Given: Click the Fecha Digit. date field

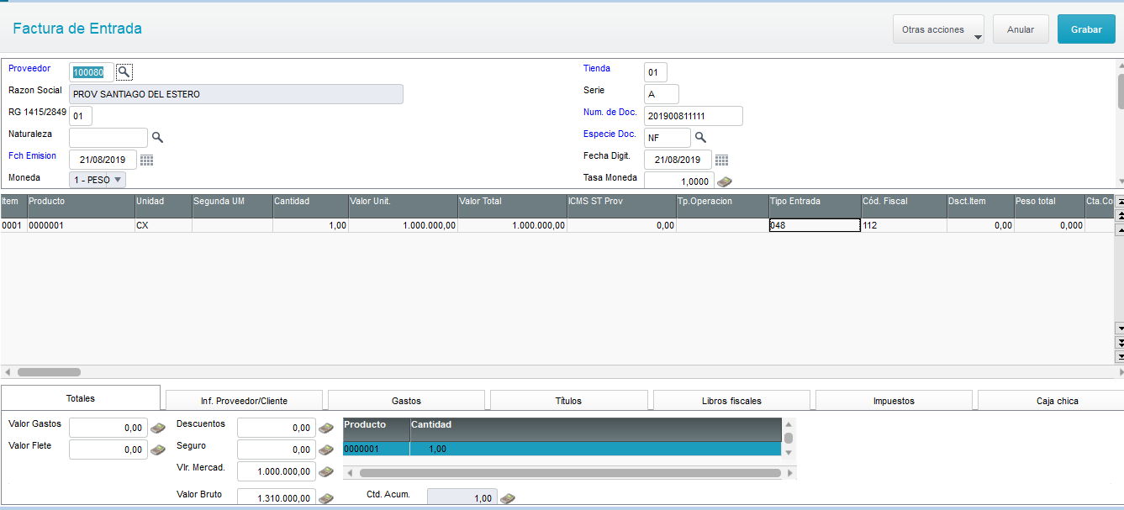Looking at the screenshot, I should point(678,160).
